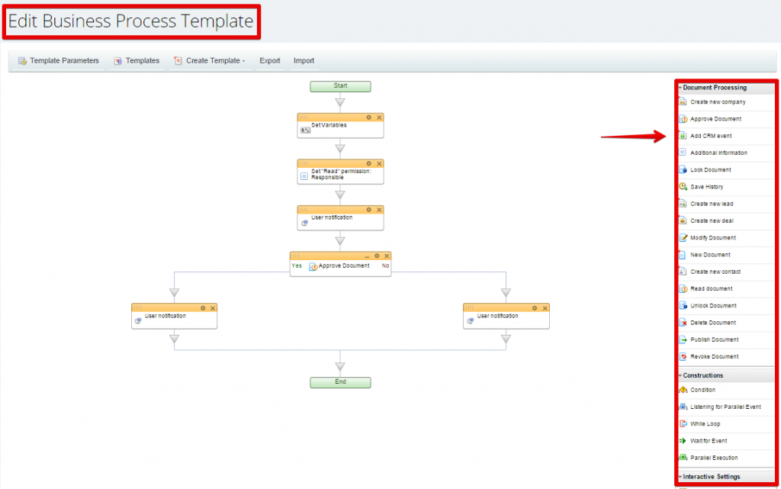Click User notification label in No branch

pos(497,316)
